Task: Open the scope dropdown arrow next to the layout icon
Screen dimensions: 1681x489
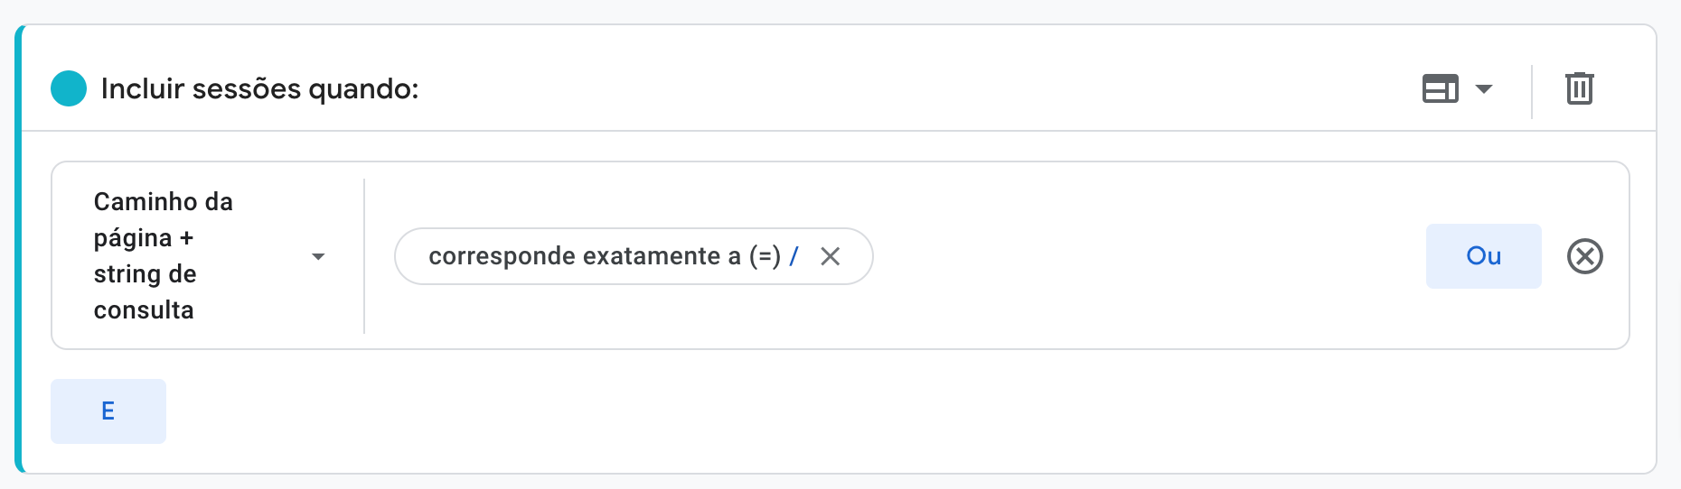Action: point(1483,88)
